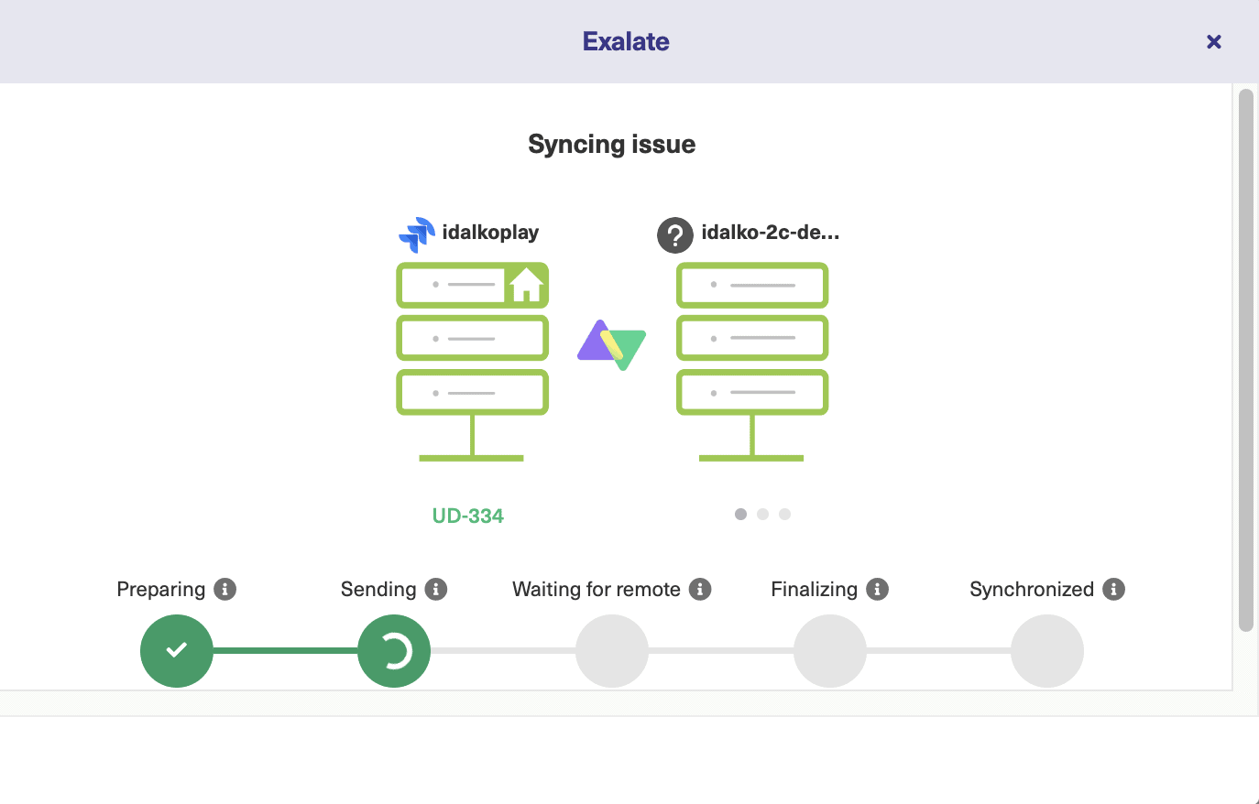The image size is (1259, 804).
Task: Click the Jira logo beside idalkoplay
Action: 418,233
